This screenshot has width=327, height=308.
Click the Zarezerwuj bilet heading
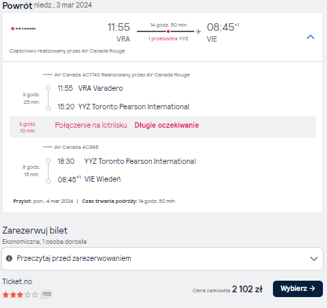(x=35, y=231)
